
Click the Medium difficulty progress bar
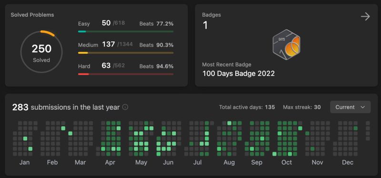point(126,53)
